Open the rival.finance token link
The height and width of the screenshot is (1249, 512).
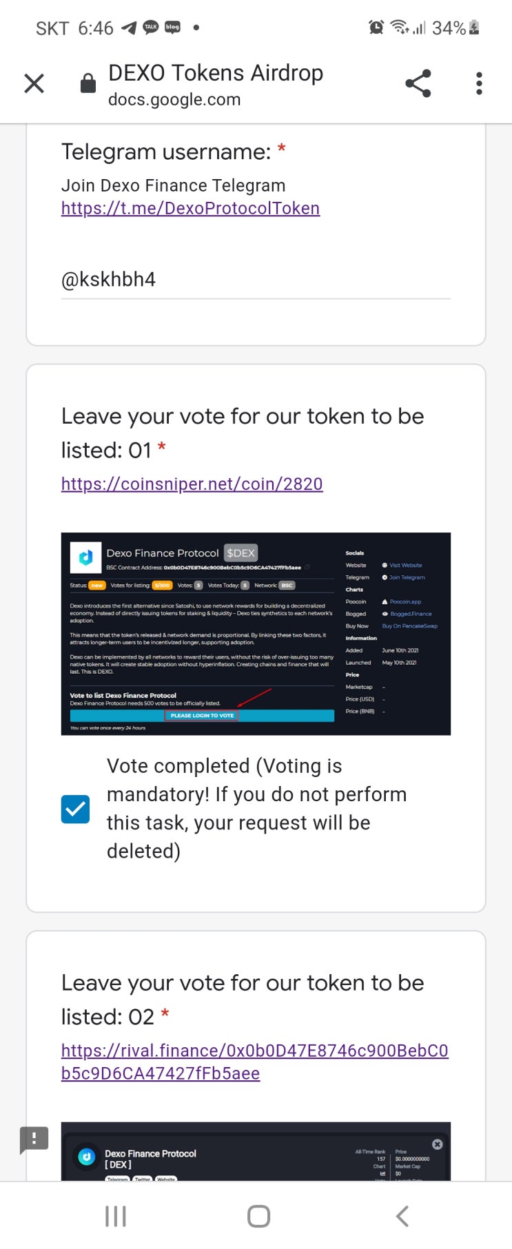[x=254, y=1062]
